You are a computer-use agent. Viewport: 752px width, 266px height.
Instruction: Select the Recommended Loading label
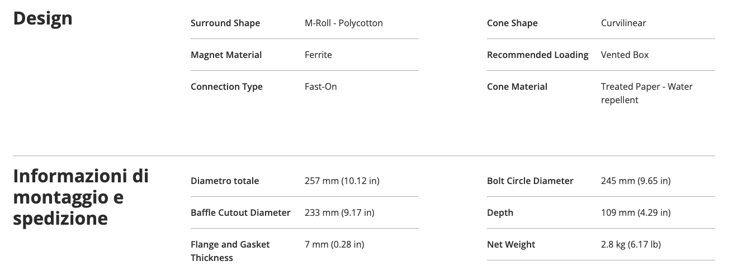[538, 55]
